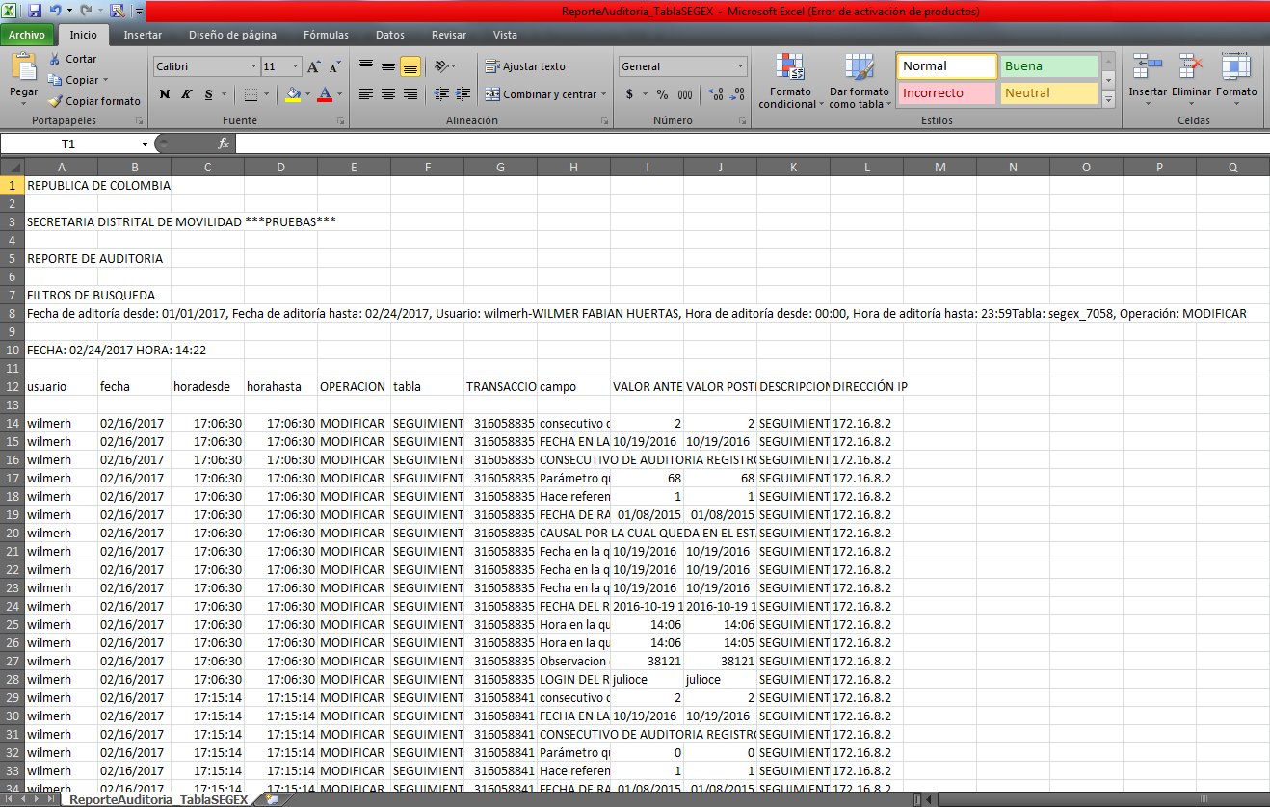This screenshot has width=1270, height=807.
Task: Open the Archivo menu tab
Action: tap(27, 35)
